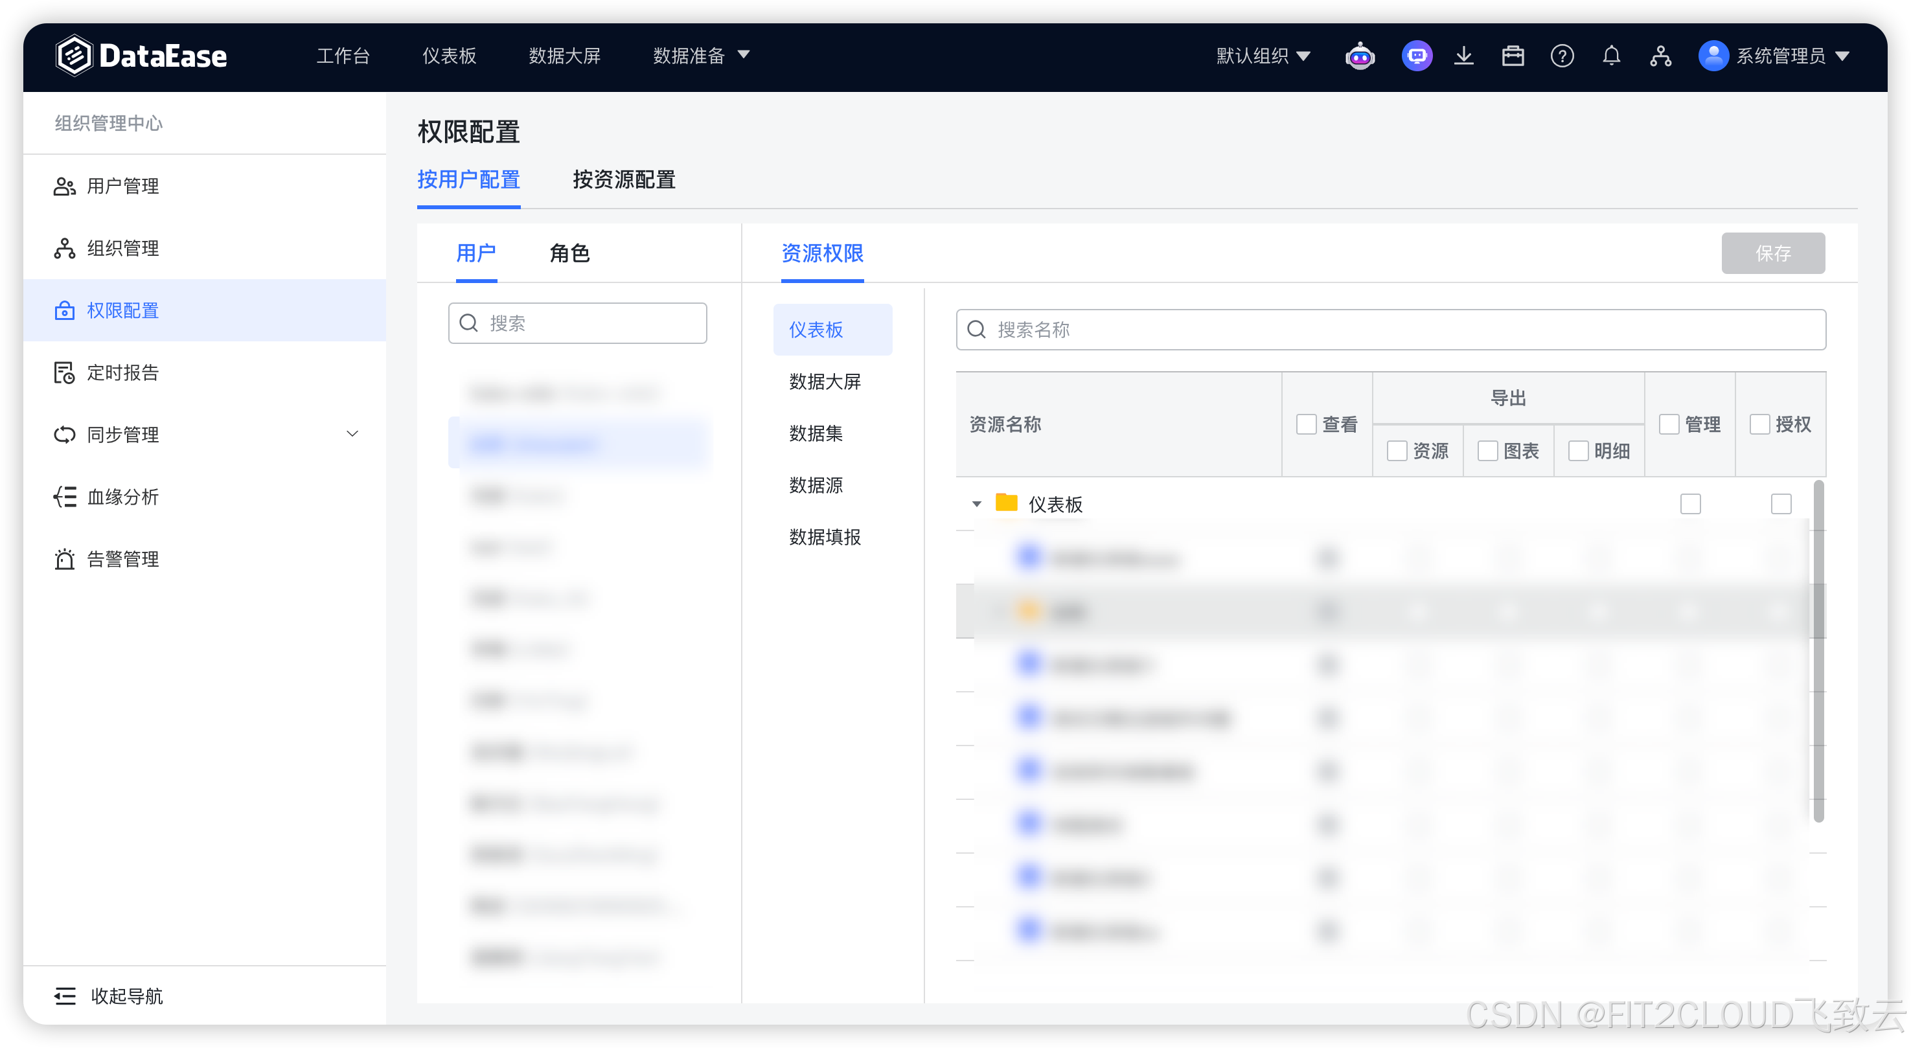Screen dimensions: 1911x1048
Task: Select 数据大屏 resource type
Action: (824, 382)
